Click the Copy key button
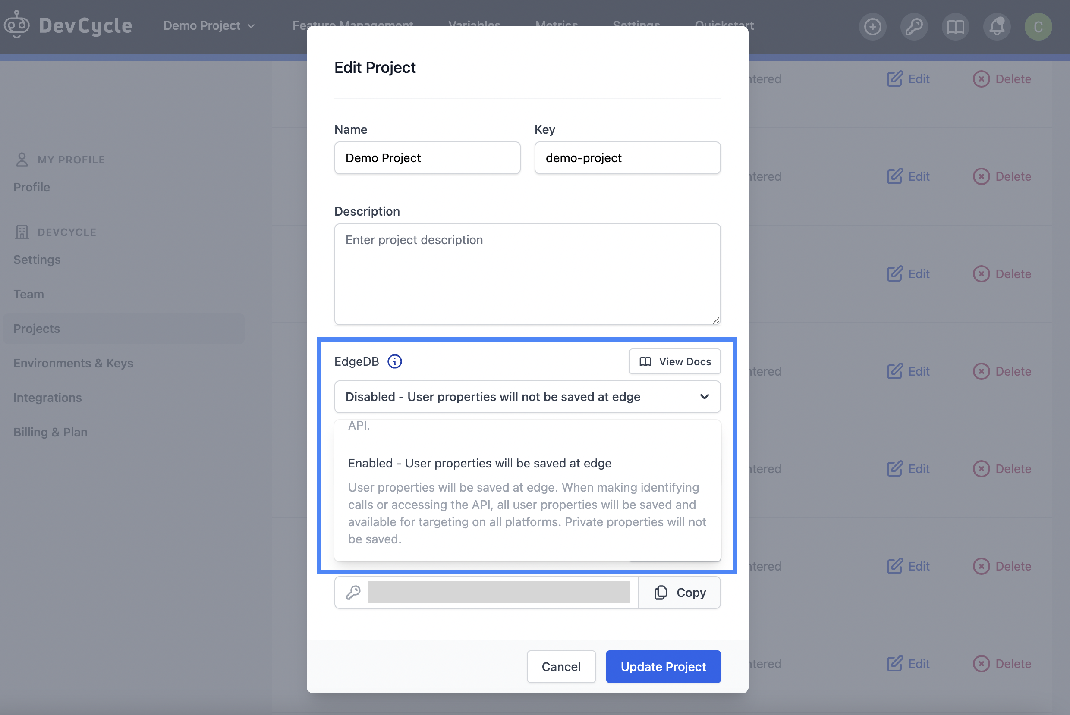1070x715 pixels. point(679,593)
